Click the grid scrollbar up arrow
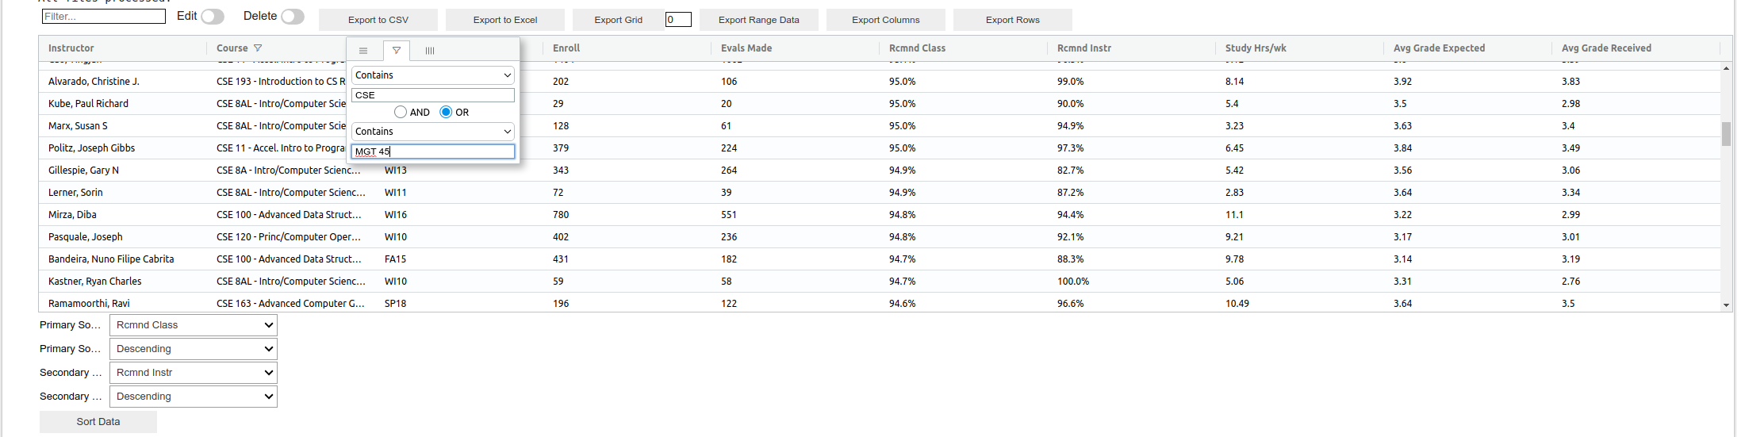Viewport: 1745px width, 437px height. tap(1726, 68)
